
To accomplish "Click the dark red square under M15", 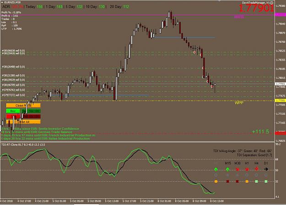I will coord(227,181).
